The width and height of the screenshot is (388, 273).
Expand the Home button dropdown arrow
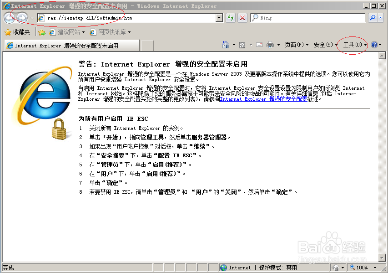point(234,45)
